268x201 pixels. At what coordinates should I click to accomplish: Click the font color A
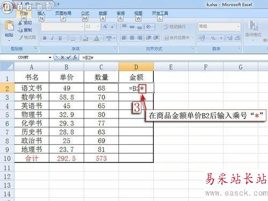[x=96, y=38]
